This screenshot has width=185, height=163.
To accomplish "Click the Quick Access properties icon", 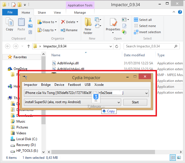I will pos(14,5).
